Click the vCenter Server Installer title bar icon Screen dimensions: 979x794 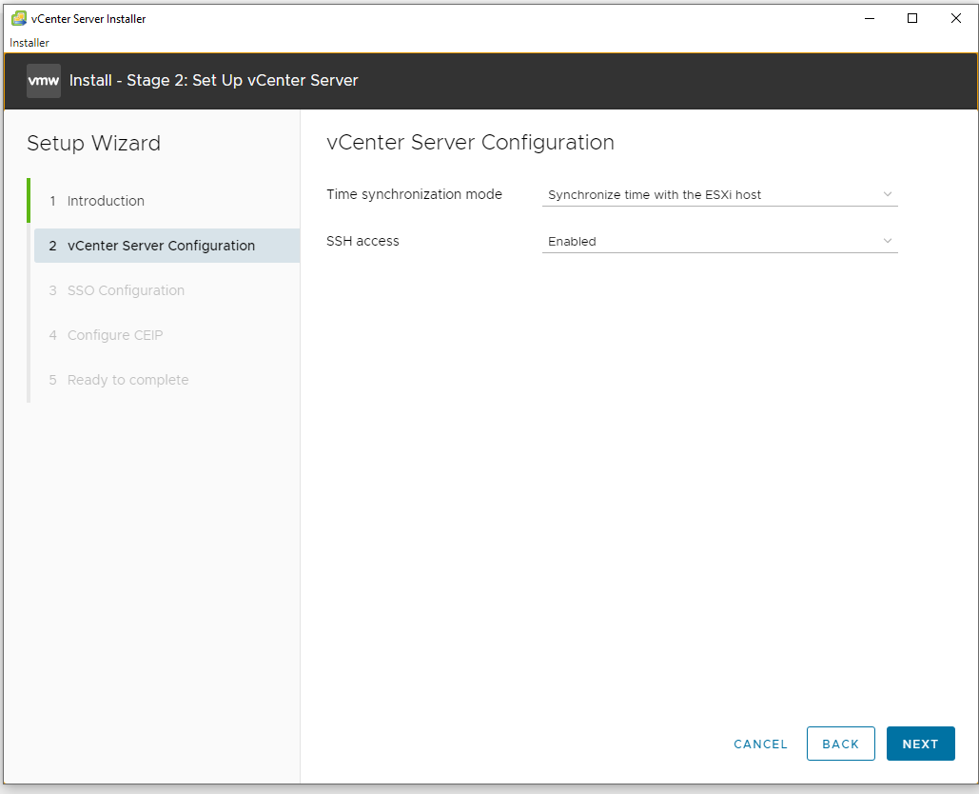(x=19, y=19)
